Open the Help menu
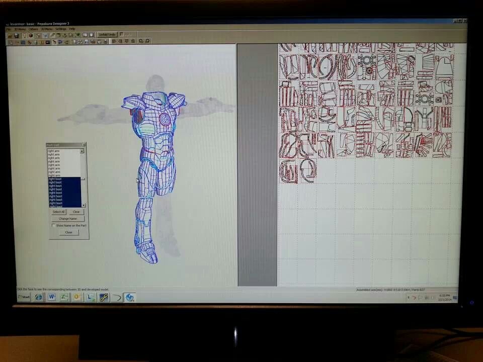Image resolution: width=483 pixels, height=362 pixels. [x=72, y=29]
